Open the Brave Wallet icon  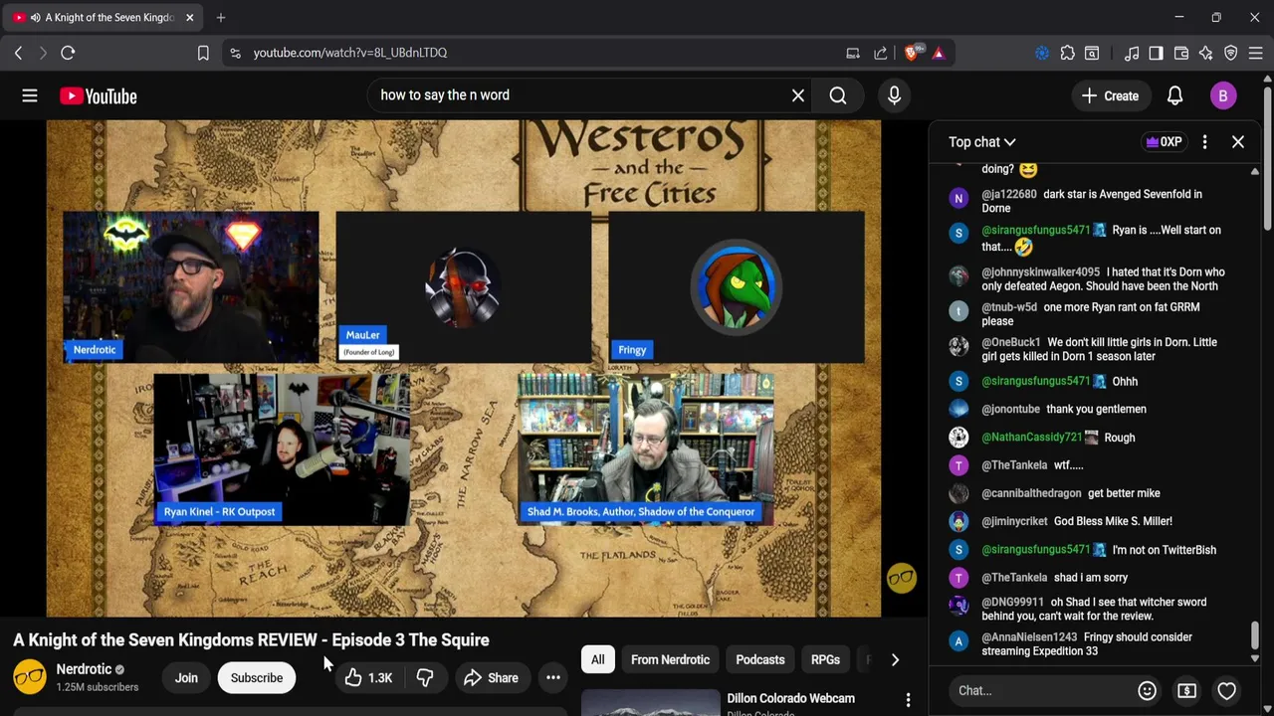point(1181,53)
